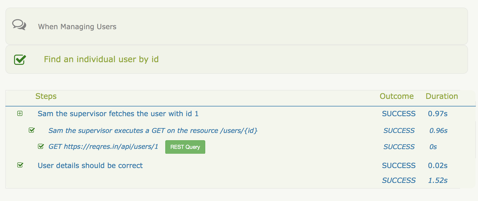Image resolution: width=478 pixels, height=201 pixels.
Task: Click the GET https://reqres.in/api/users/1 text
Action: click(103, 147)
